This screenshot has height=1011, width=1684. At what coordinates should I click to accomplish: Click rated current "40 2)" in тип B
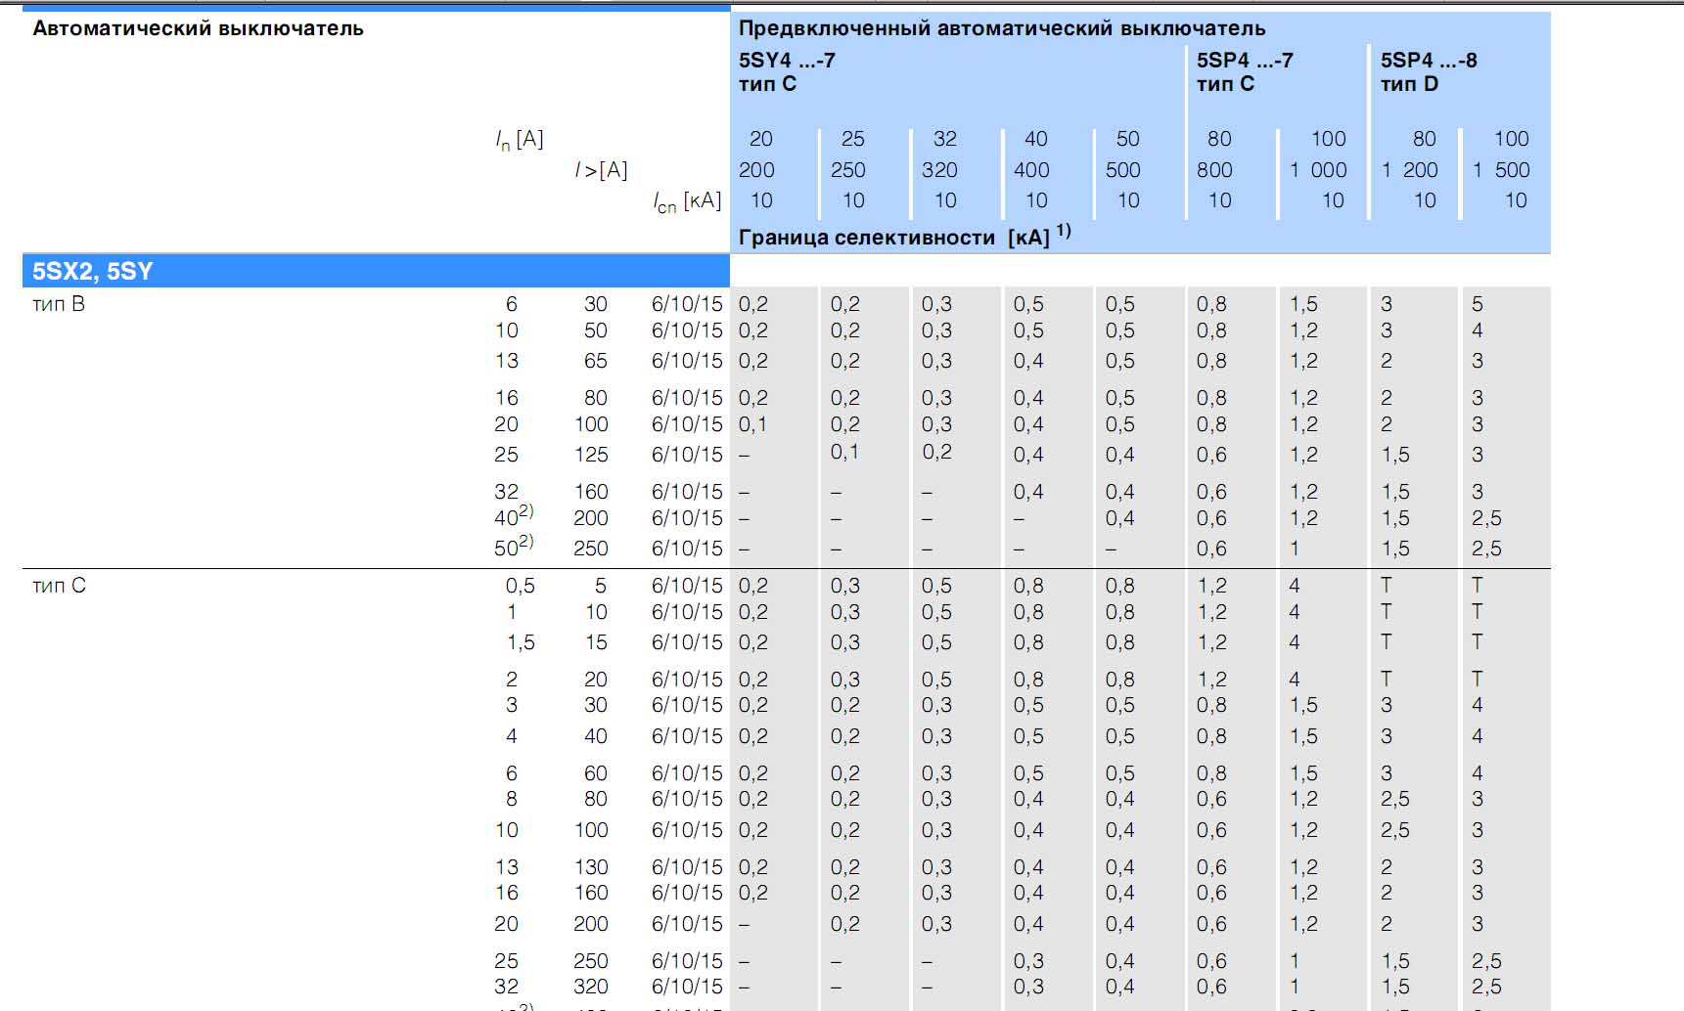[x=515, y=516]
